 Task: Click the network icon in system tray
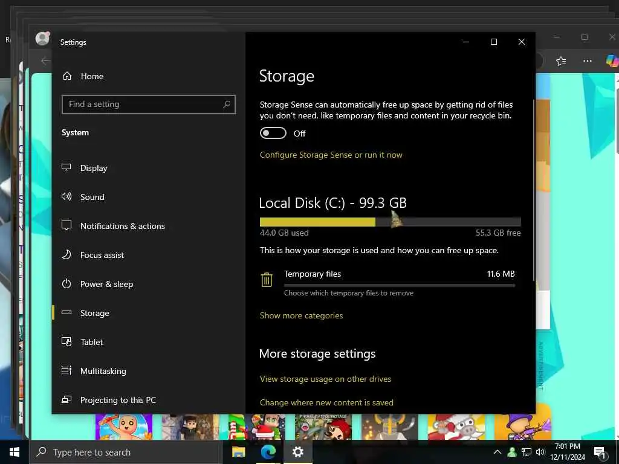point(526,452)
